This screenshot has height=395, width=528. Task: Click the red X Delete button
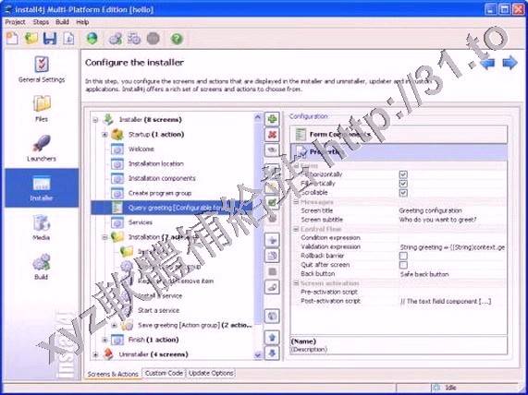coord(272,135)
